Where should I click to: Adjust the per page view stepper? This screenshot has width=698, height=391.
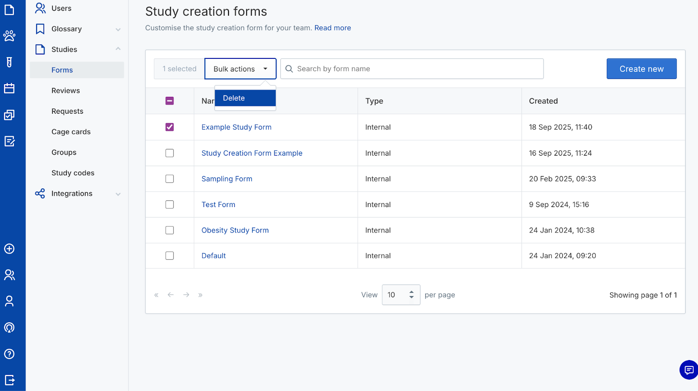pos(411,295)
